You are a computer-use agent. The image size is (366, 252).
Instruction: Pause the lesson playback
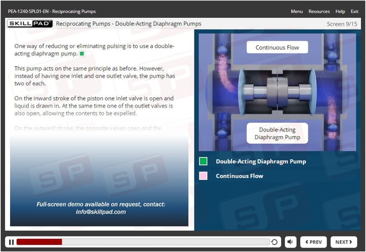(11, 242)
